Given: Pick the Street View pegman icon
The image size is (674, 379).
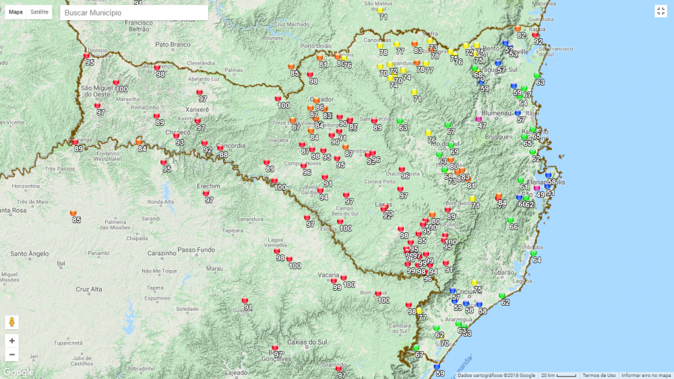Looking at the screenshot, I should tap(12, 322).
